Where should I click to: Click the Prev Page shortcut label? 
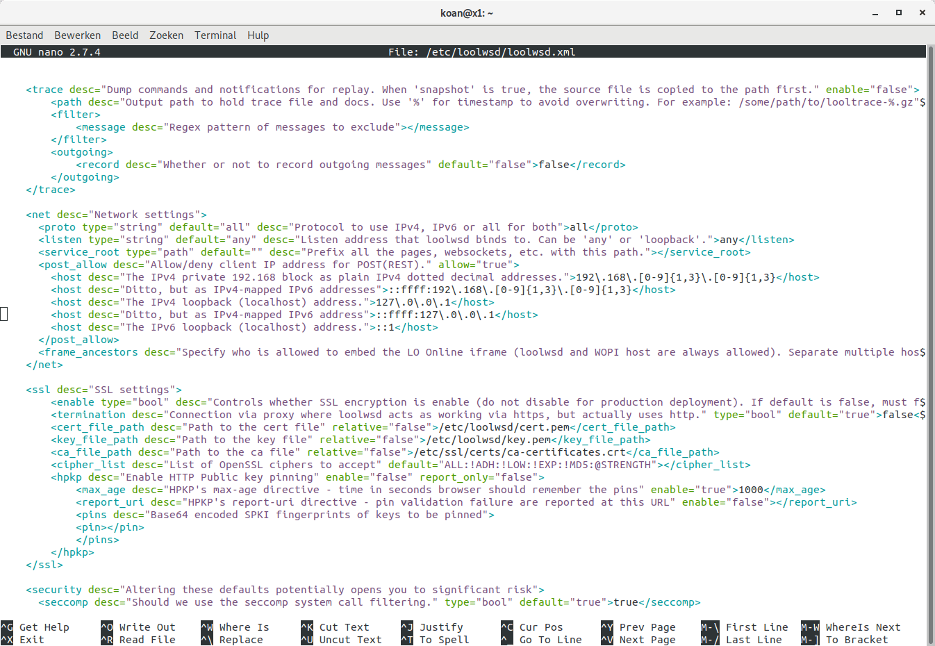(x=647, y=627)
